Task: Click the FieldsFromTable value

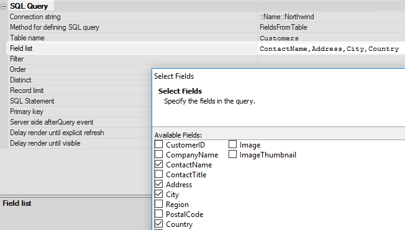Action: point(283,27)
